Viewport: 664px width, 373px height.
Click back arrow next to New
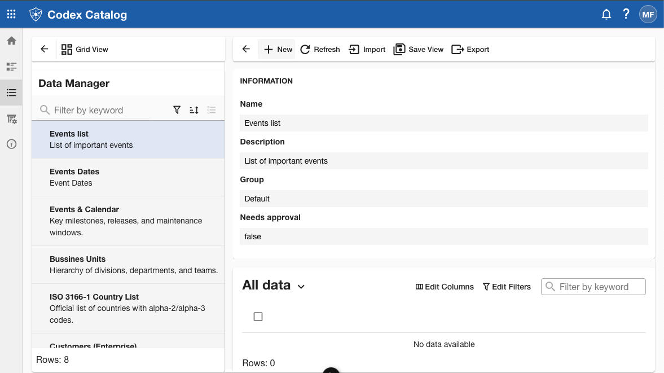[x=246, y=49]
